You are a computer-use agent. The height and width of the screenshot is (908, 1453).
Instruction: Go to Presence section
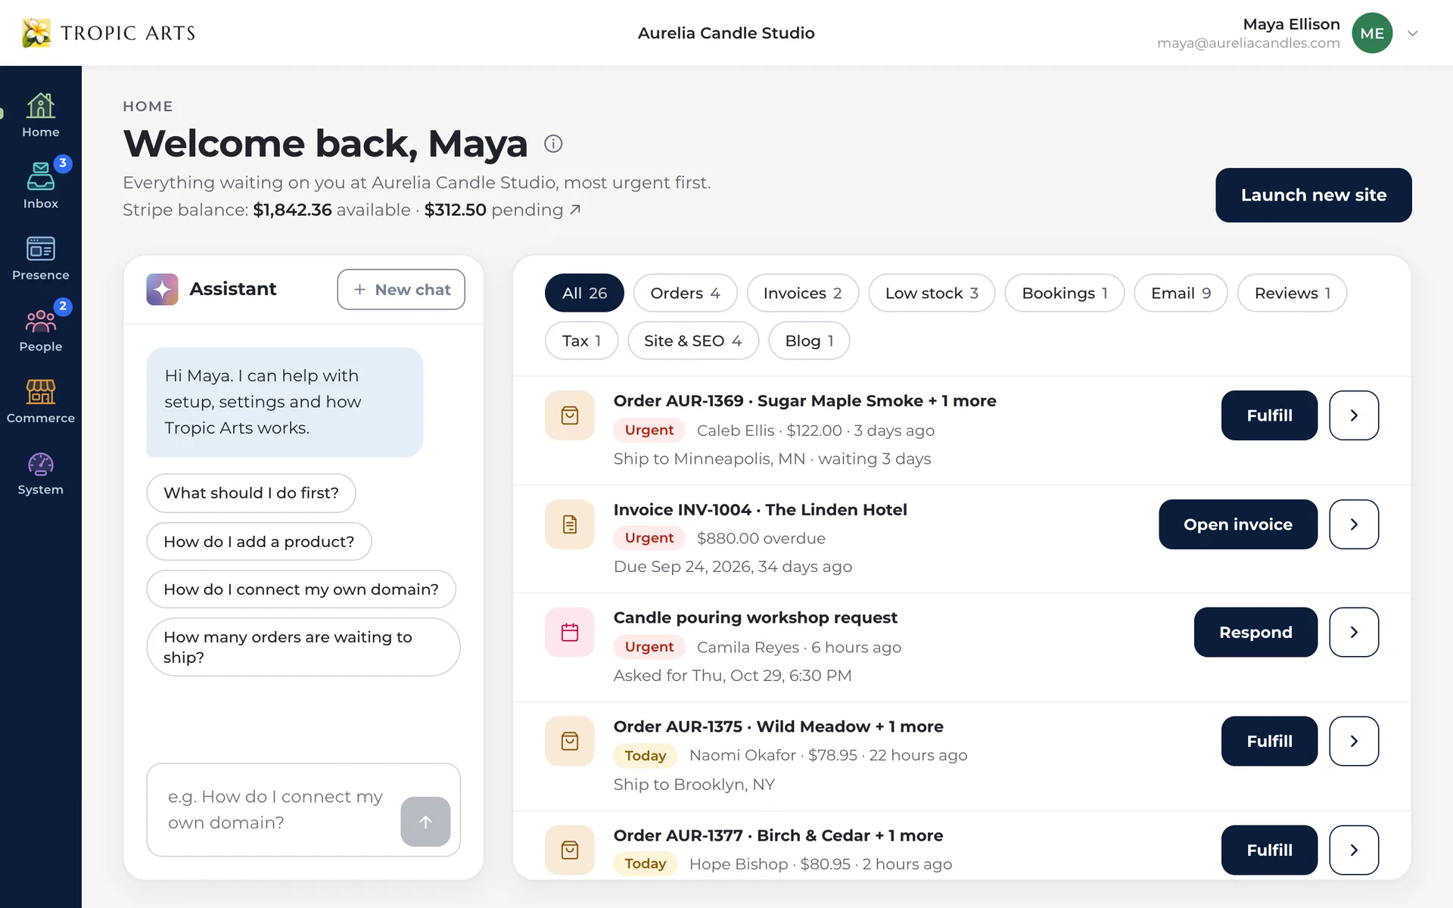tap(40, 258)
